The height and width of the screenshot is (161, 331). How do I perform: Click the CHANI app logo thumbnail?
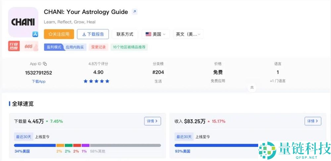pos(23,22)
